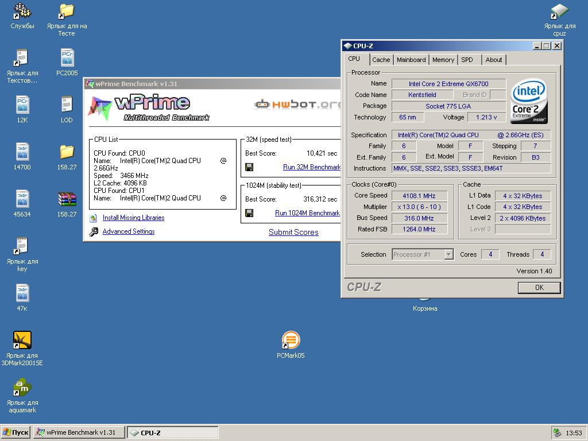Launch the PCMark05 desktop shortcut
588x441 pixels.
click(291, 340)
